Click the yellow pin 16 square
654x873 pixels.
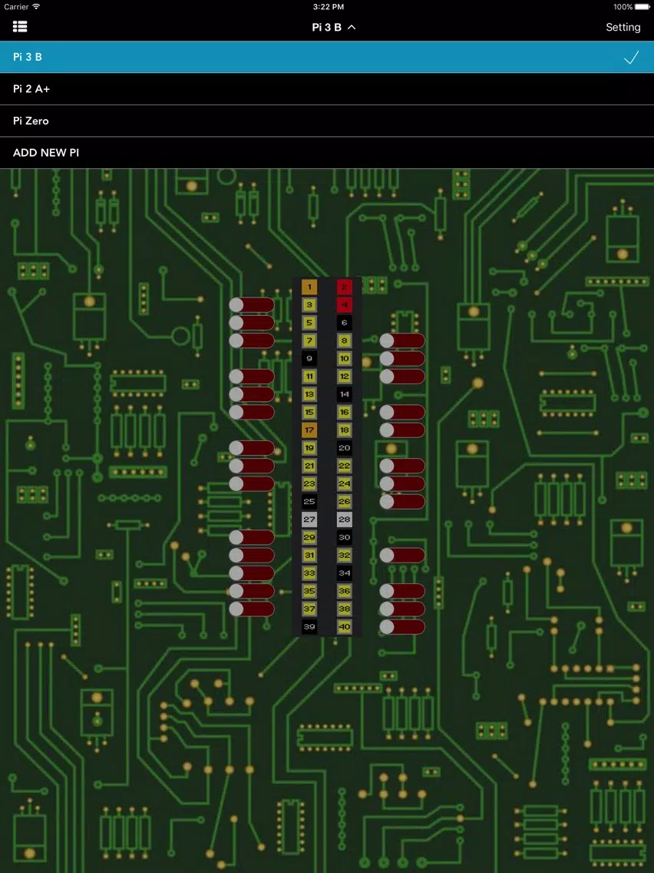tap(344, 412)
